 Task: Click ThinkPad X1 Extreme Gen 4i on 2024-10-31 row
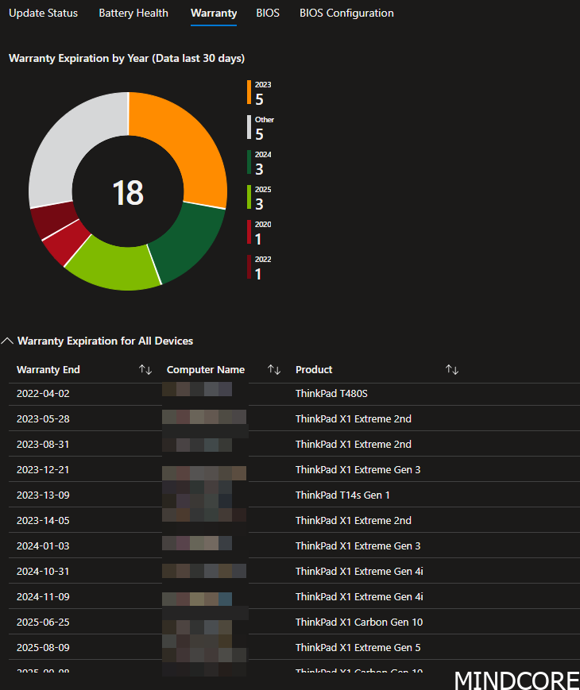tap(359, 571)
